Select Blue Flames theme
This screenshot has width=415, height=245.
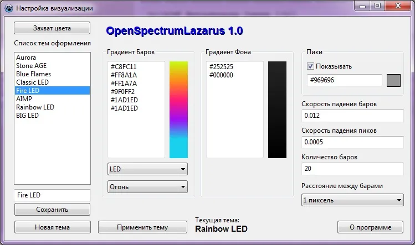[x=52, y=74]
